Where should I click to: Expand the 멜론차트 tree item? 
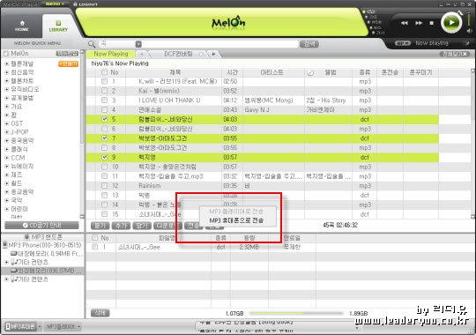(7, 81)
